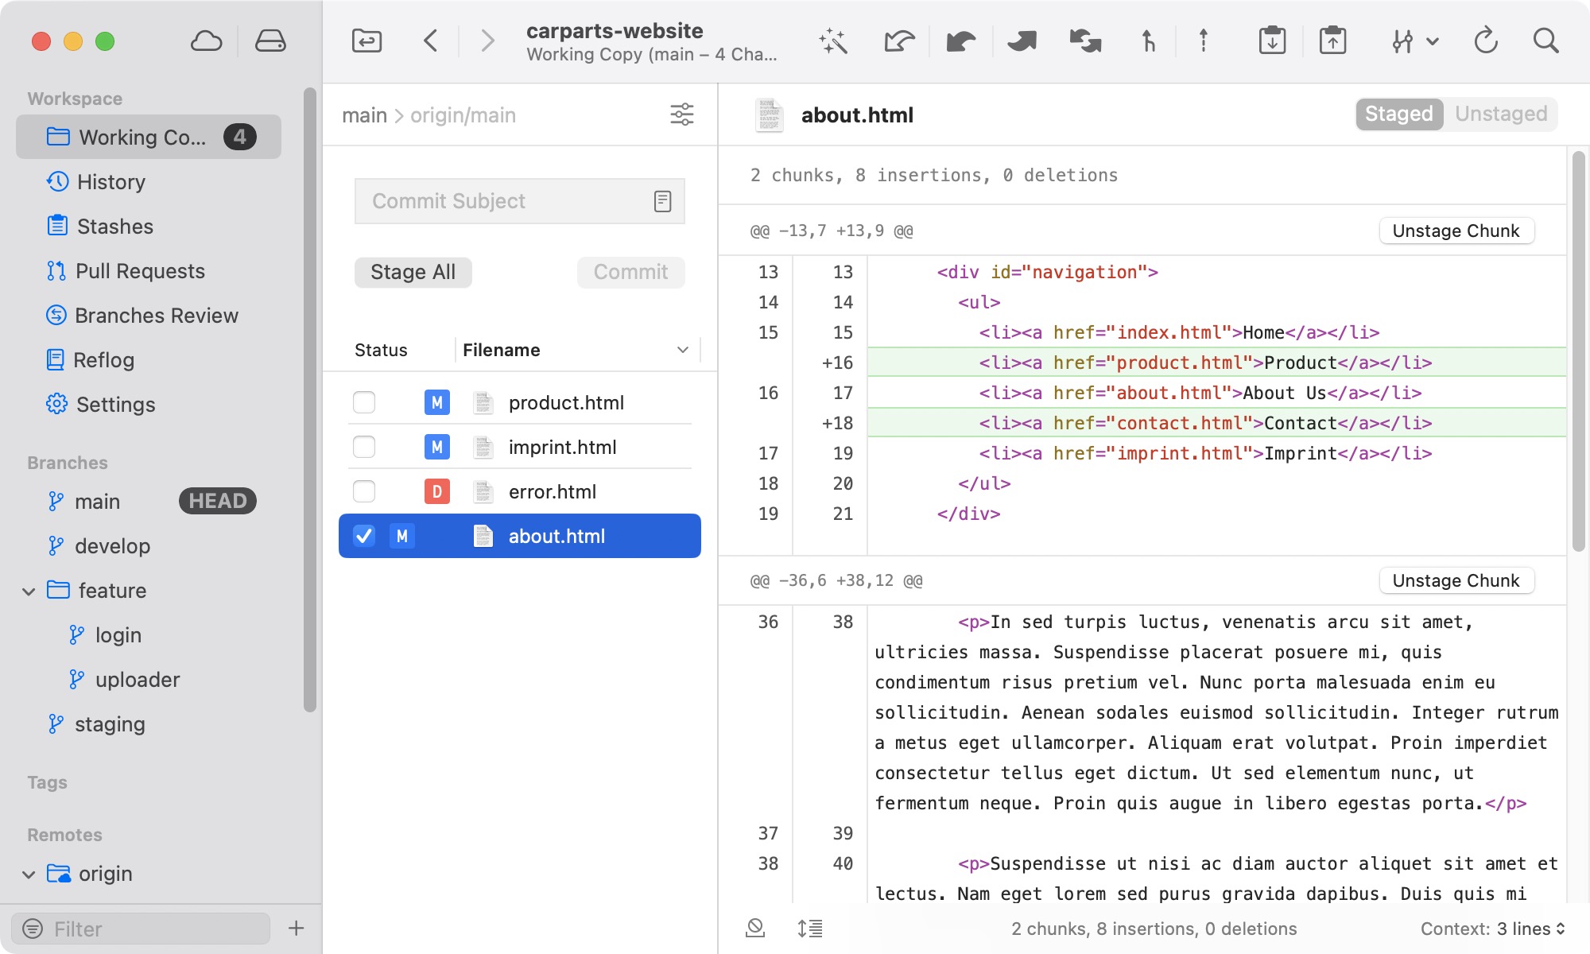Viewport: 1590px width, 954px height.
Task: Check the product.html checkbox to stage it
Action: pyautogui.click(x=364, y=402)
